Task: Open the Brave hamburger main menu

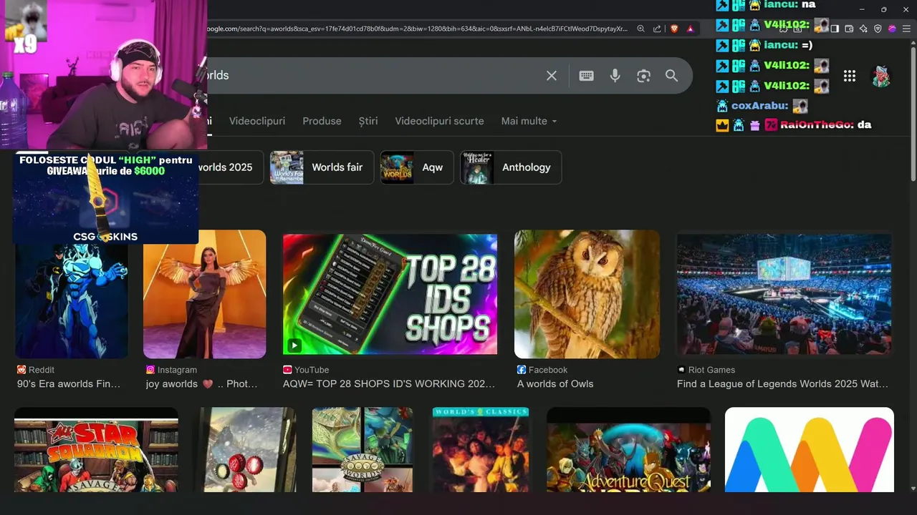Action: [x=906, y=29]
